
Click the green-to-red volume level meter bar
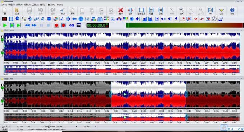click(184, 25)
